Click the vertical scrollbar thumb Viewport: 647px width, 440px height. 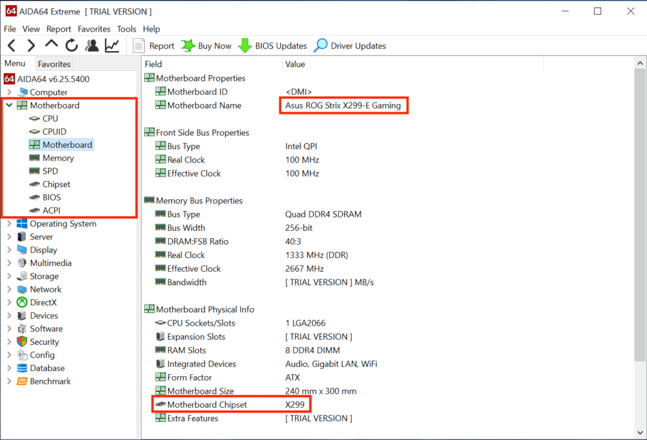(640, 215)
